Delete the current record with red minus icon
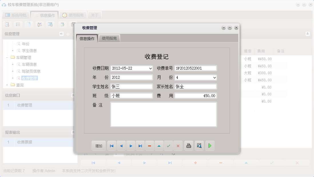This screenshot has width=314, height=177. (150, 146)
